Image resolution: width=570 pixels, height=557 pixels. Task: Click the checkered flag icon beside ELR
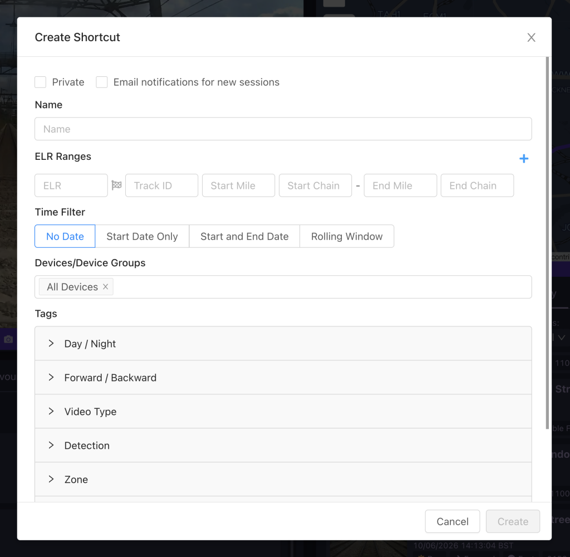[116, 185]
